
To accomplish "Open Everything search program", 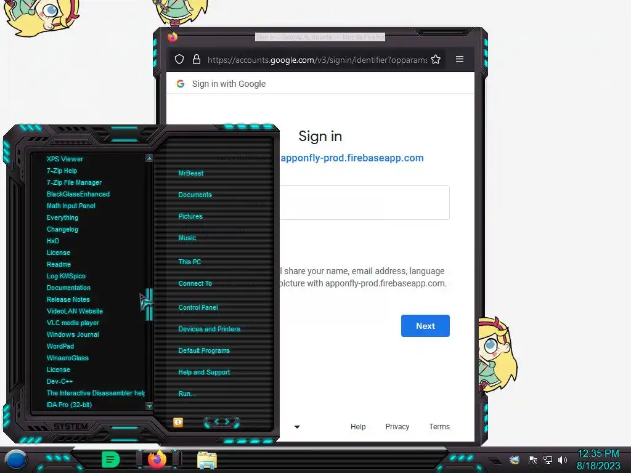I will pyautogui.click(x=62, y=217).
